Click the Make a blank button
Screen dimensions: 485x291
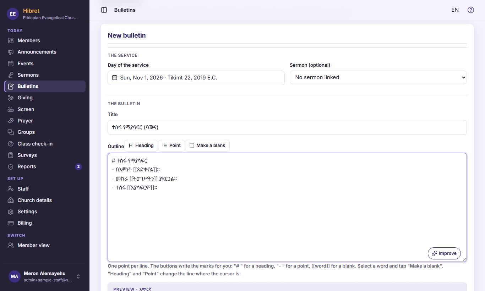[x=207, y=145]
